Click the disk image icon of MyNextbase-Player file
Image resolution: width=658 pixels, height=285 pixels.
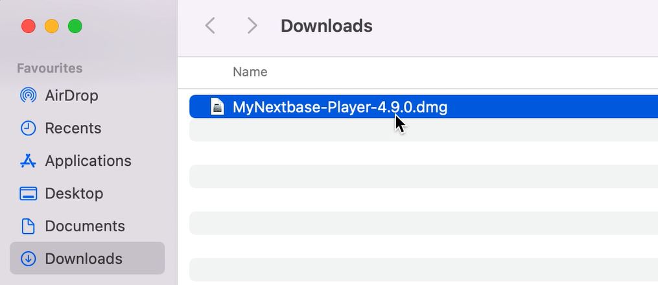(217, 107)
